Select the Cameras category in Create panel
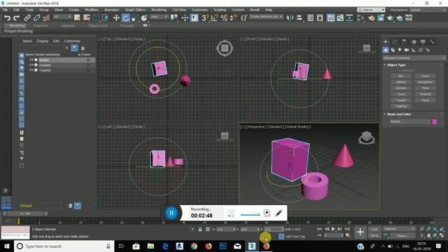 click(407, 50)
